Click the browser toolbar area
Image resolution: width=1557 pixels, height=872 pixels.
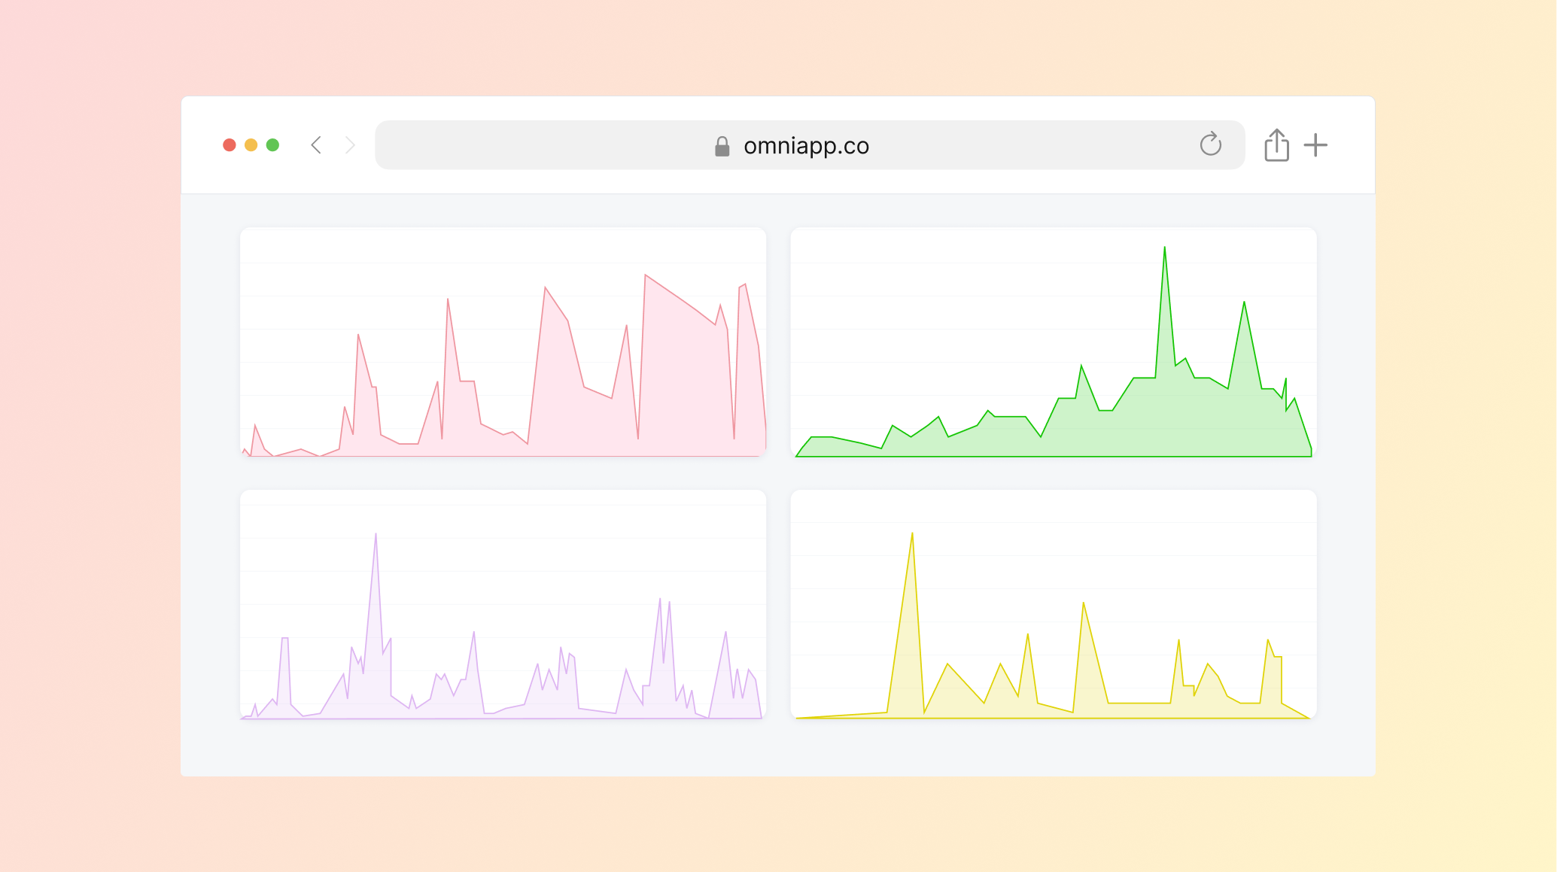[778, 144]
